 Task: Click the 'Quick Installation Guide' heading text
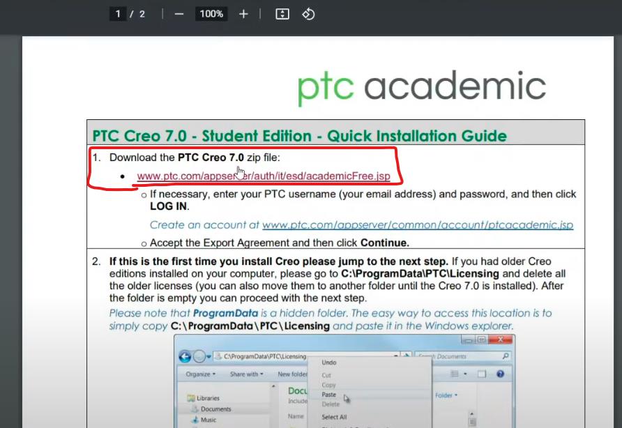[417, 136]
